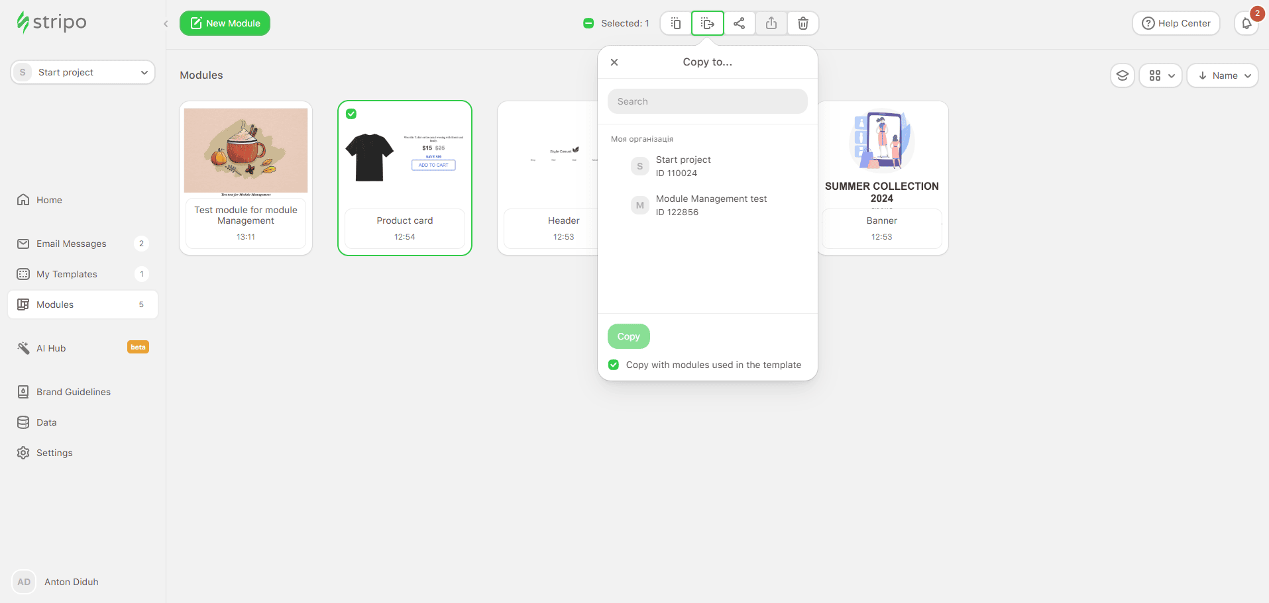The height and width of the screenshot is (603, 1269).
Task: Deselect the Product card module checkbox
Action: (x=351, y=114)
